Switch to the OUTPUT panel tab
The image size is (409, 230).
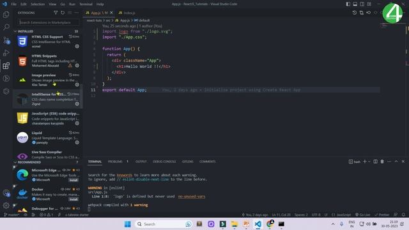coord(141,162)
